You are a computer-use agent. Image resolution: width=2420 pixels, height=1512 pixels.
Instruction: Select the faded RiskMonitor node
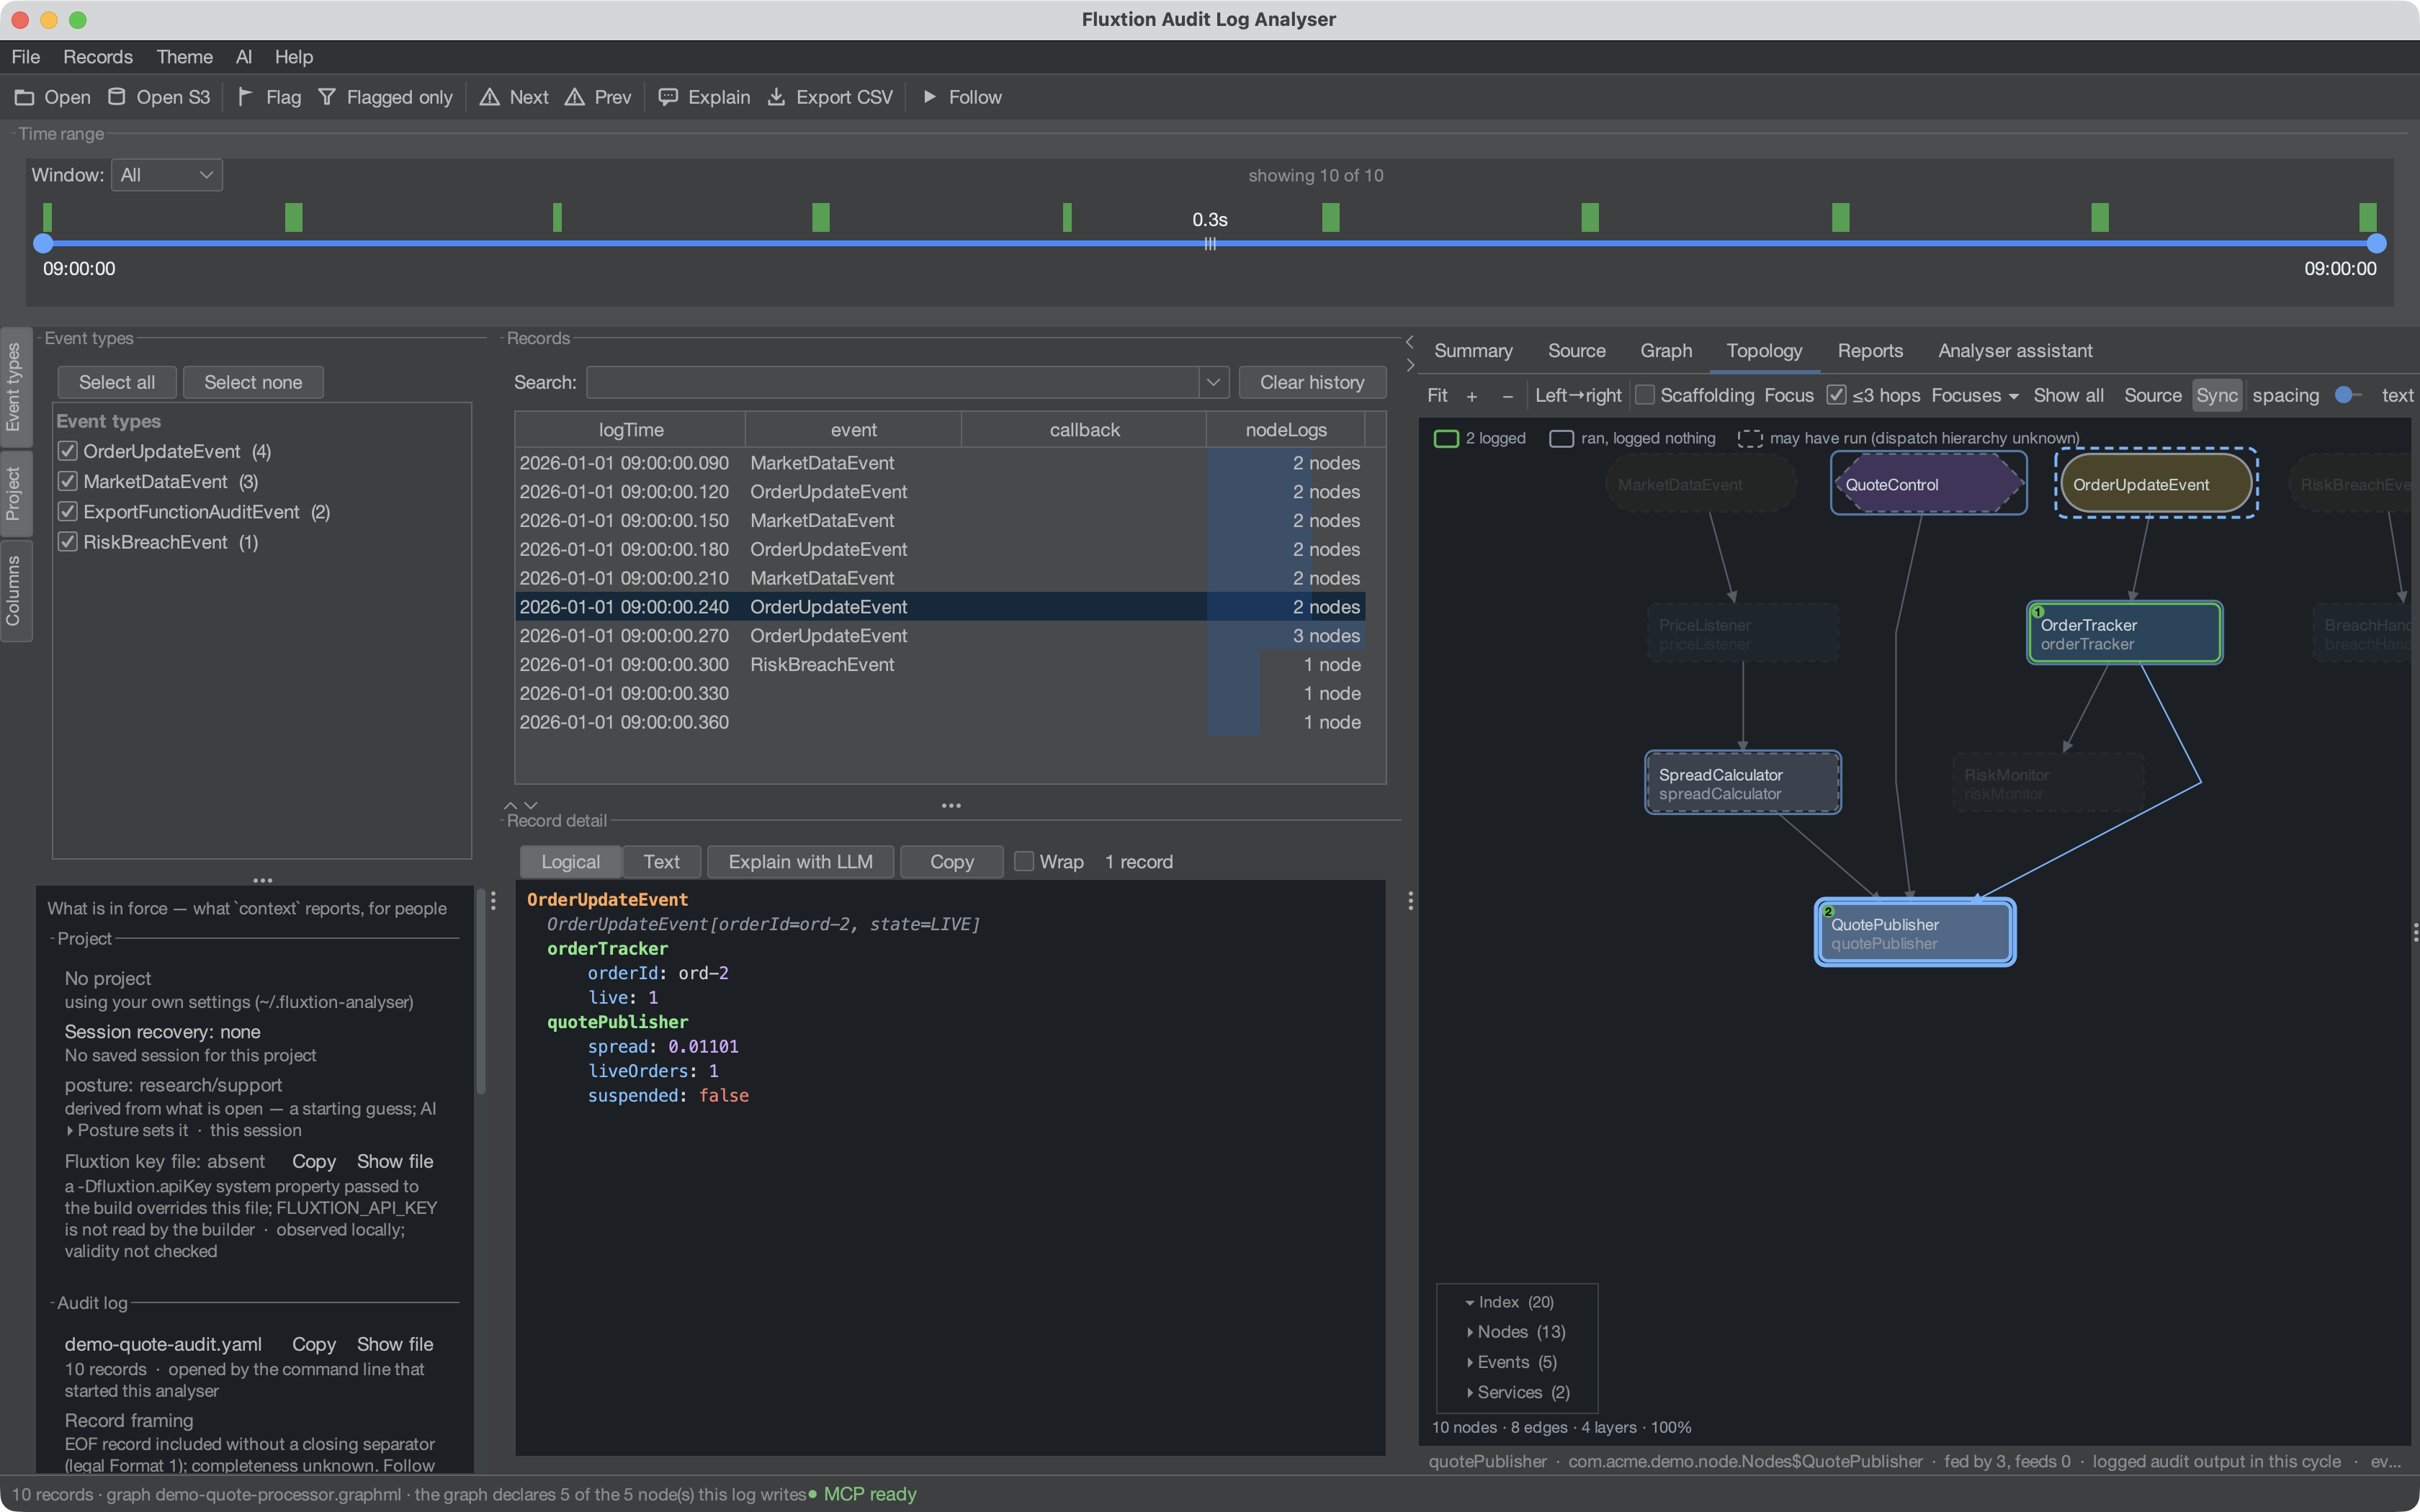tap(2047, 783)
